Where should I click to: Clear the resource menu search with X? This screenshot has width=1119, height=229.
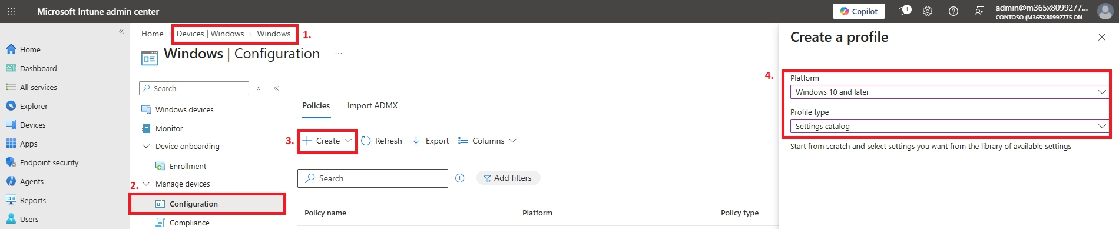click(259, 88)
